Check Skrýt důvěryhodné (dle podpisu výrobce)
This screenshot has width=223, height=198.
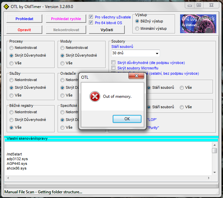tap(114, 62)
